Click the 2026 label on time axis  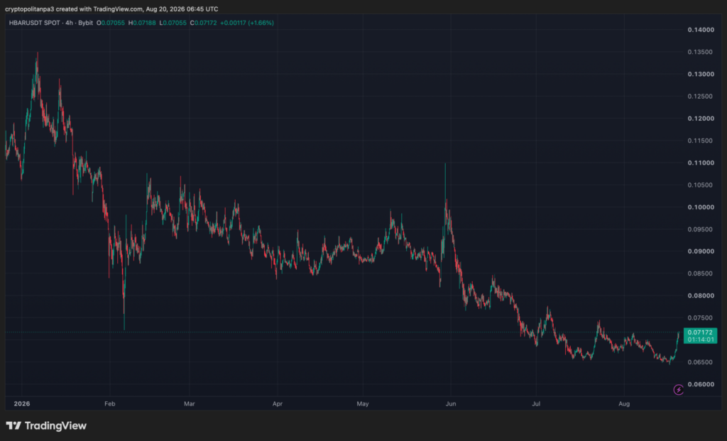coord(22,404)
